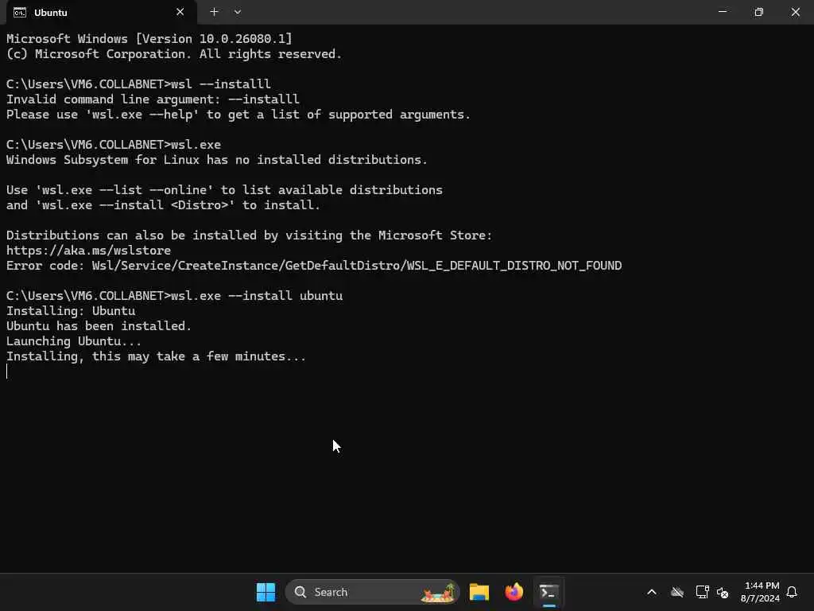
Task: Click the 'Installing: Ubuntu' line
Action: 71,311
